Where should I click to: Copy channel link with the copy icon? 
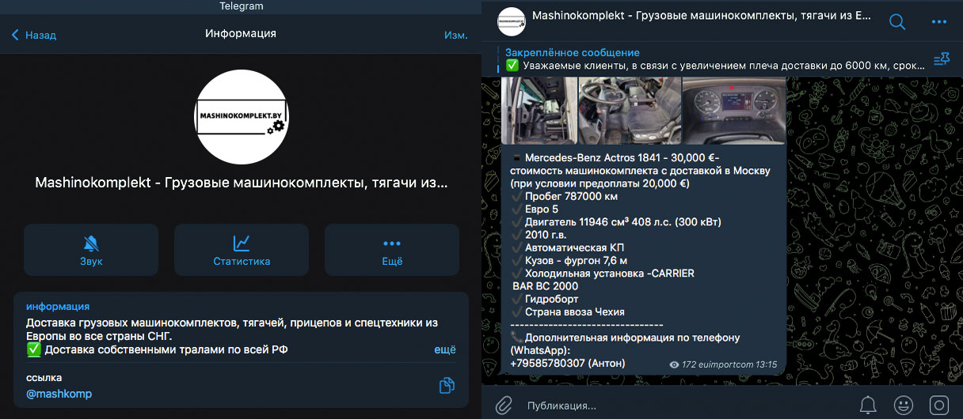pyautogui.click(x=447, y=385)
